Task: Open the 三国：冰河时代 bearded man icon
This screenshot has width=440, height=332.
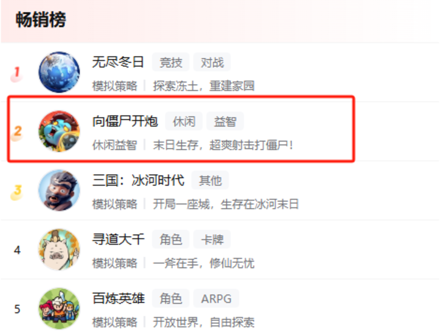Action: 59,190
